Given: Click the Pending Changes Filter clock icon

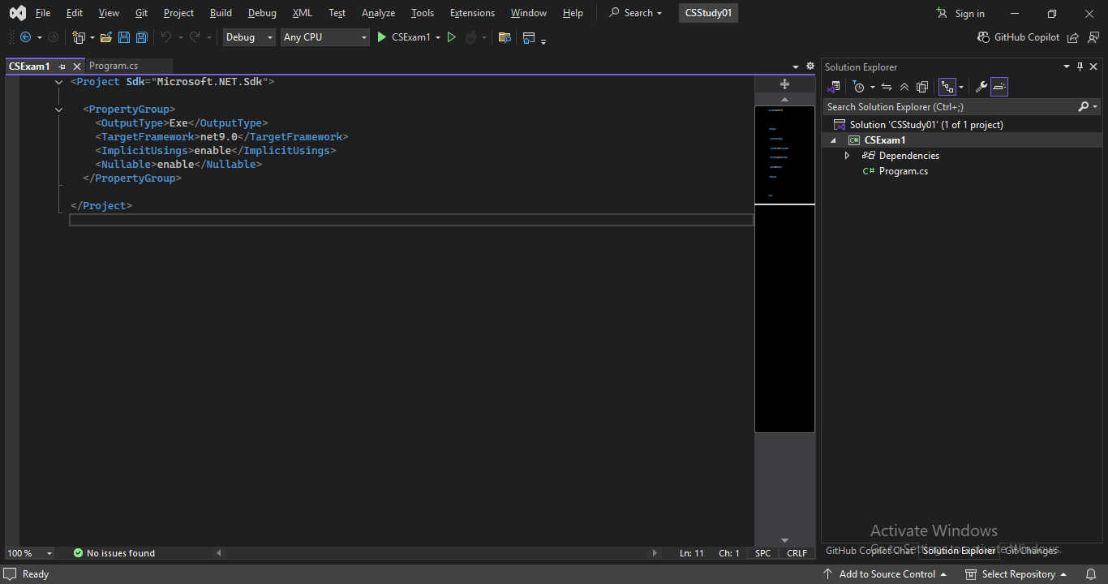Looking at the screenshot, I should (859, 87).
